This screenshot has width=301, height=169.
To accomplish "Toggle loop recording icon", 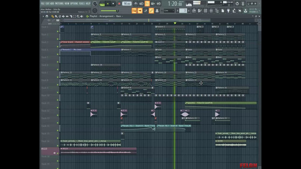I will 159,4.
